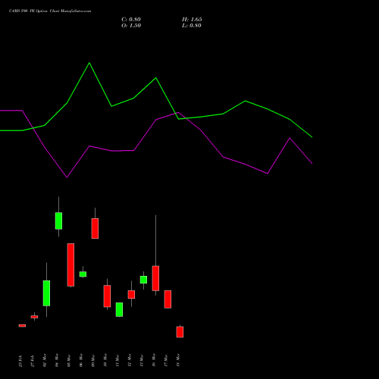Click the highest peak of the green line
379x379 pixels.
coord(89,63)
